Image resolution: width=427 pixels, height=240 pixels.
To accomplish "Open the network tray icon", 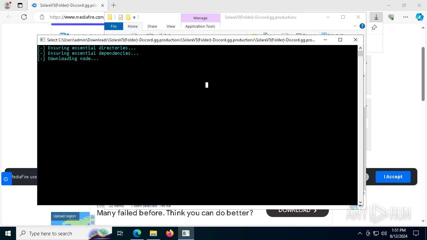I will point(376,233).
